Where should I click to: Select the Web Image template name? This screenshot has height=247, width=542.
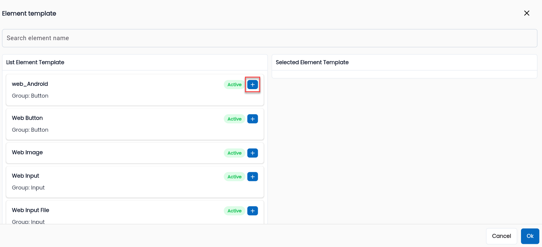click(27, 152)
